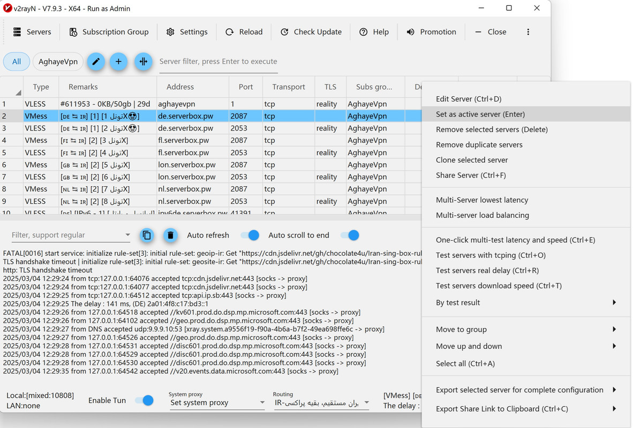Select the AghayeVpn subscription chip
The height and width of the screenshot is (428, 633).
click(58, 62)
